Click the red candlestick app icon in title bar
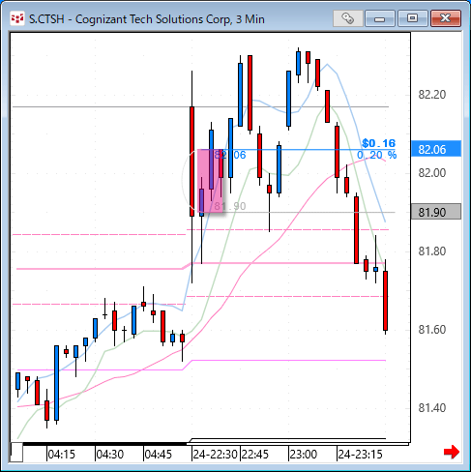Screen dimensions: 471x472 click(x=17, y=18)
